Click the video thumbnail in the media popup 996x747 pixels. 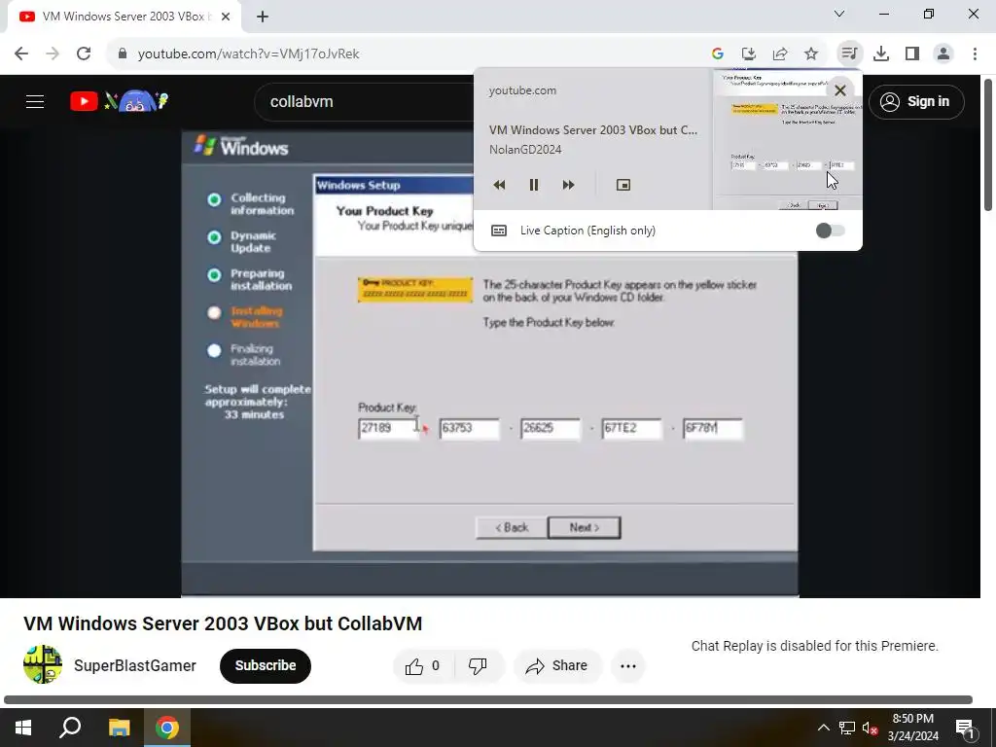tap(787, 139)
